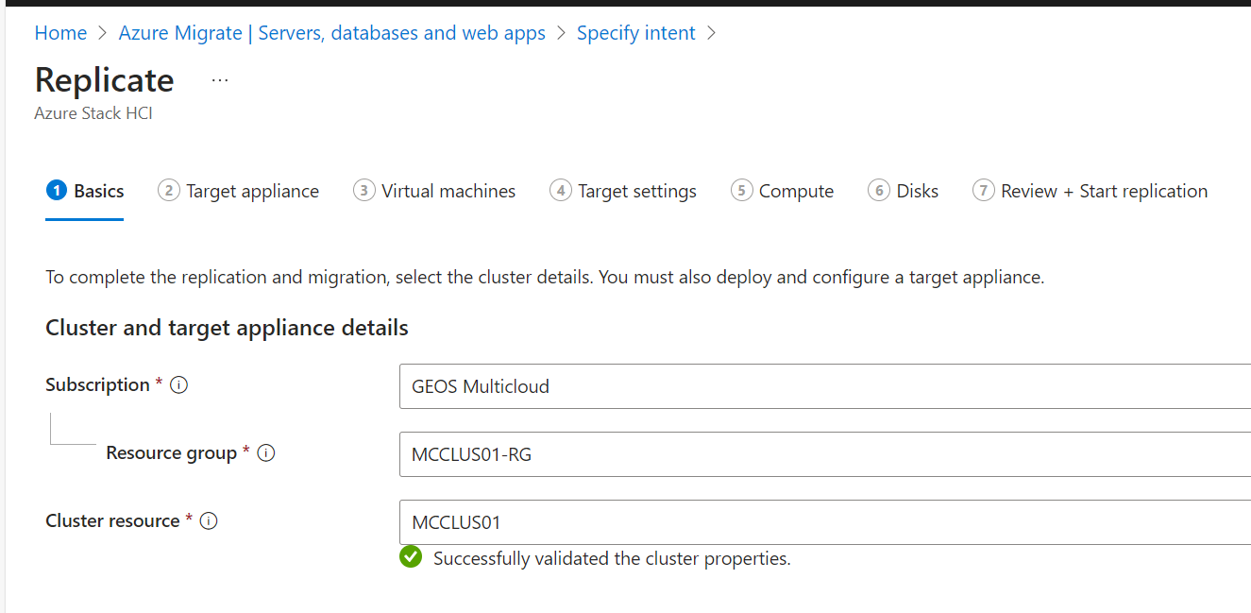Click the Specify intent breadcrumb link
The height and width of the screenshot is (613, 1251).
click(635, 32)
